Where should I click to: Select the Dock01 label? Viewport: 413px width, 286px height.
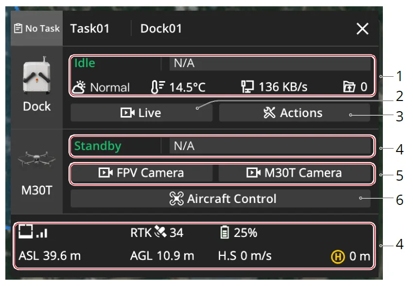(x=161, y=29)
